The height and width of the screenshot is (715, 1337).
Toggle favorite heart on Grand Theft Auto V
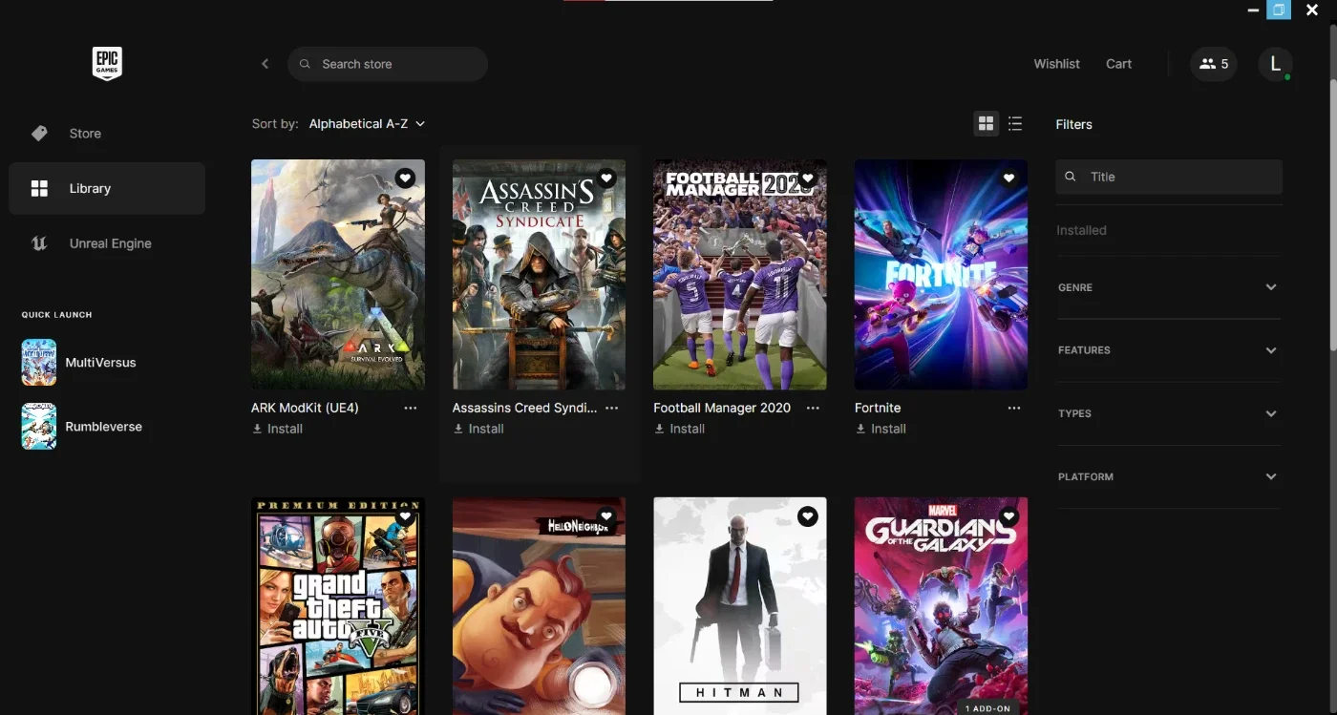[405, 516]
